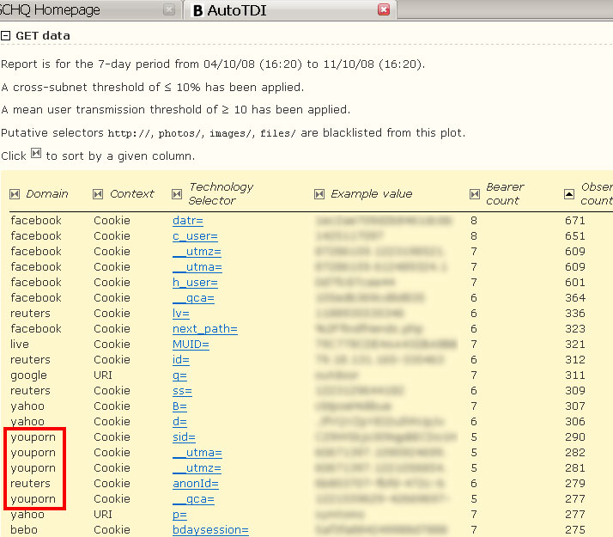Open the anonId= selector link
The width and height of the screenshot is (613, 537).
(196, 484)
